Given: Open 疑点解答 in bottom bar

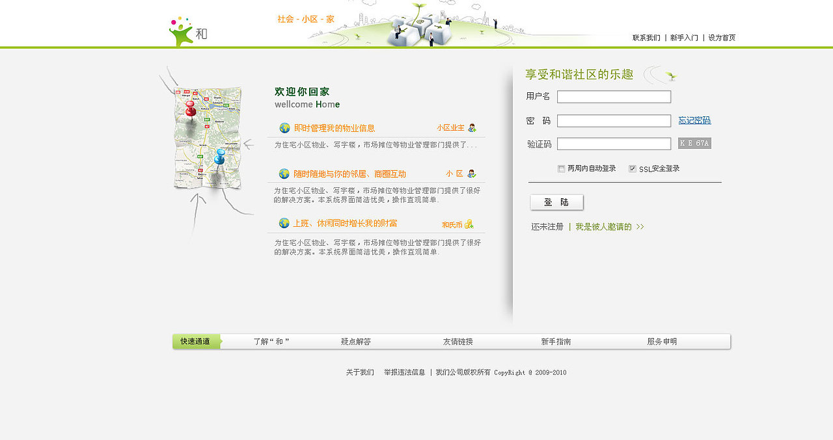Looking at the screenshot, I should point(356,341).
